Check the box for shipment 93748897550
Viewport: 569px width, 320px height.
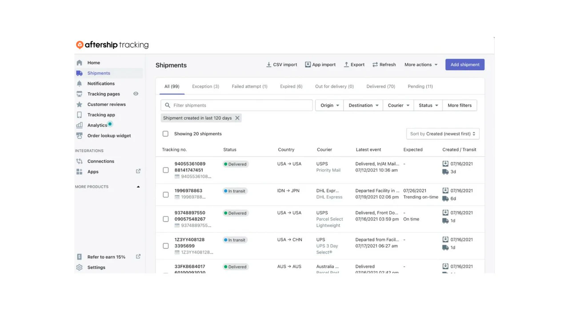coord(165,219)
